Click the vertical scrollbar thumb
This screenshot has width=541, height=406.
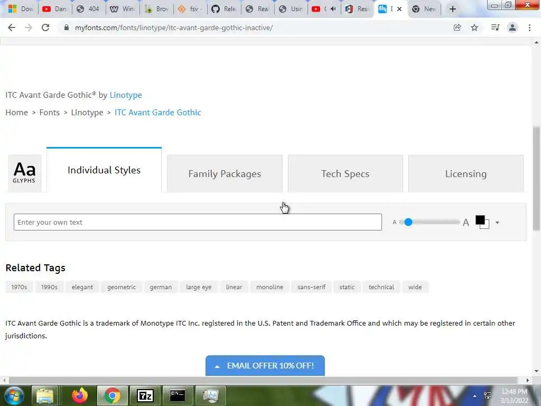pyautogui.click(x=536, y=179)
